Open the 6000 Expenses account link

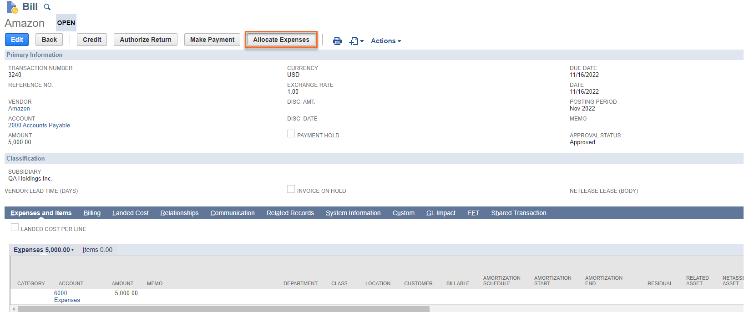coord(66,297)
